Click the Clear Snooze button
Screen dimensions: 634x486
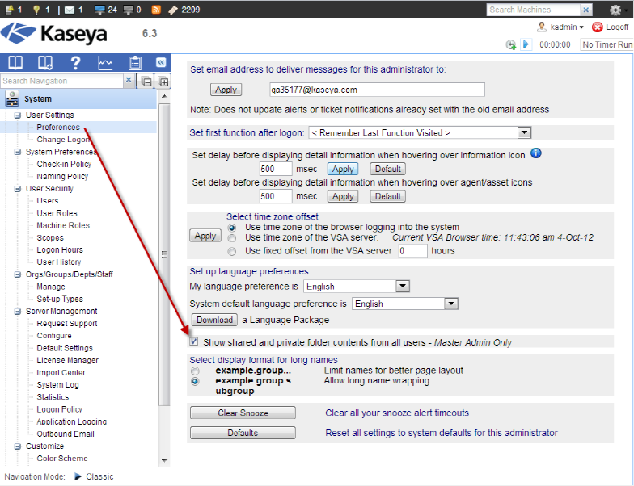[243, 413]
